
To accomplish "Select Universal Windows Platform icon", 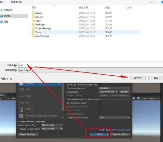I will tap(21, 116).
